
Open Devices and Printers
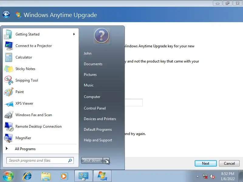(x=100, y=119)
